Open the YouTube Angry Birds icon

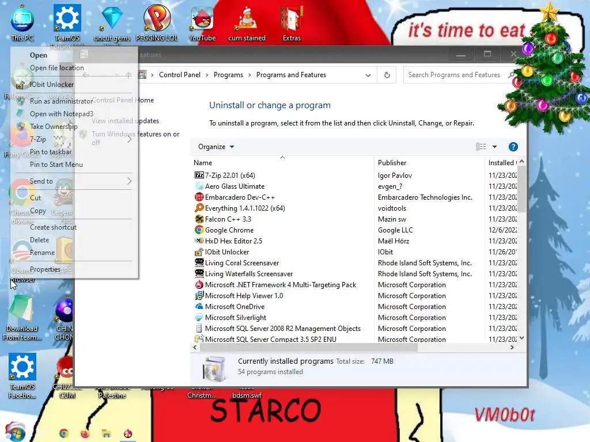(202, 22)
